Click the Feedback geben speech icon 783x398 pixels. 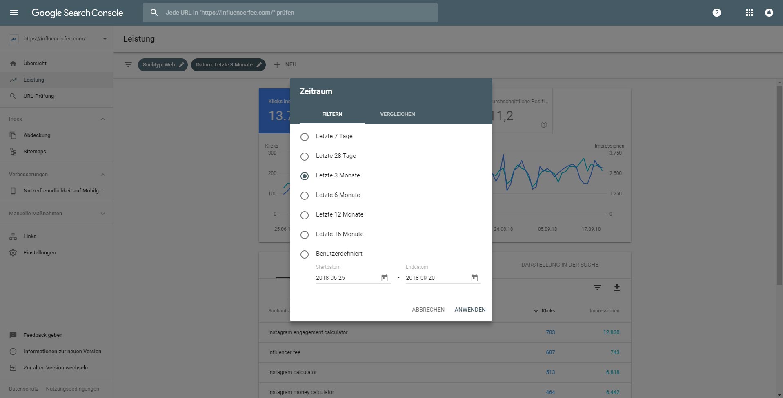coord(13,335)
